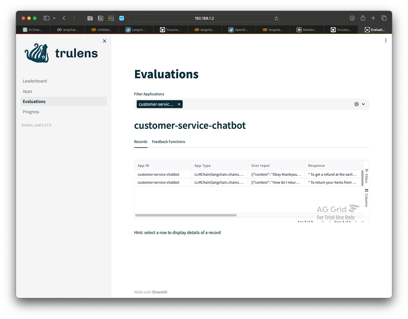
Task: Open the Columns side panel in grid
Action: coord(366,198)
